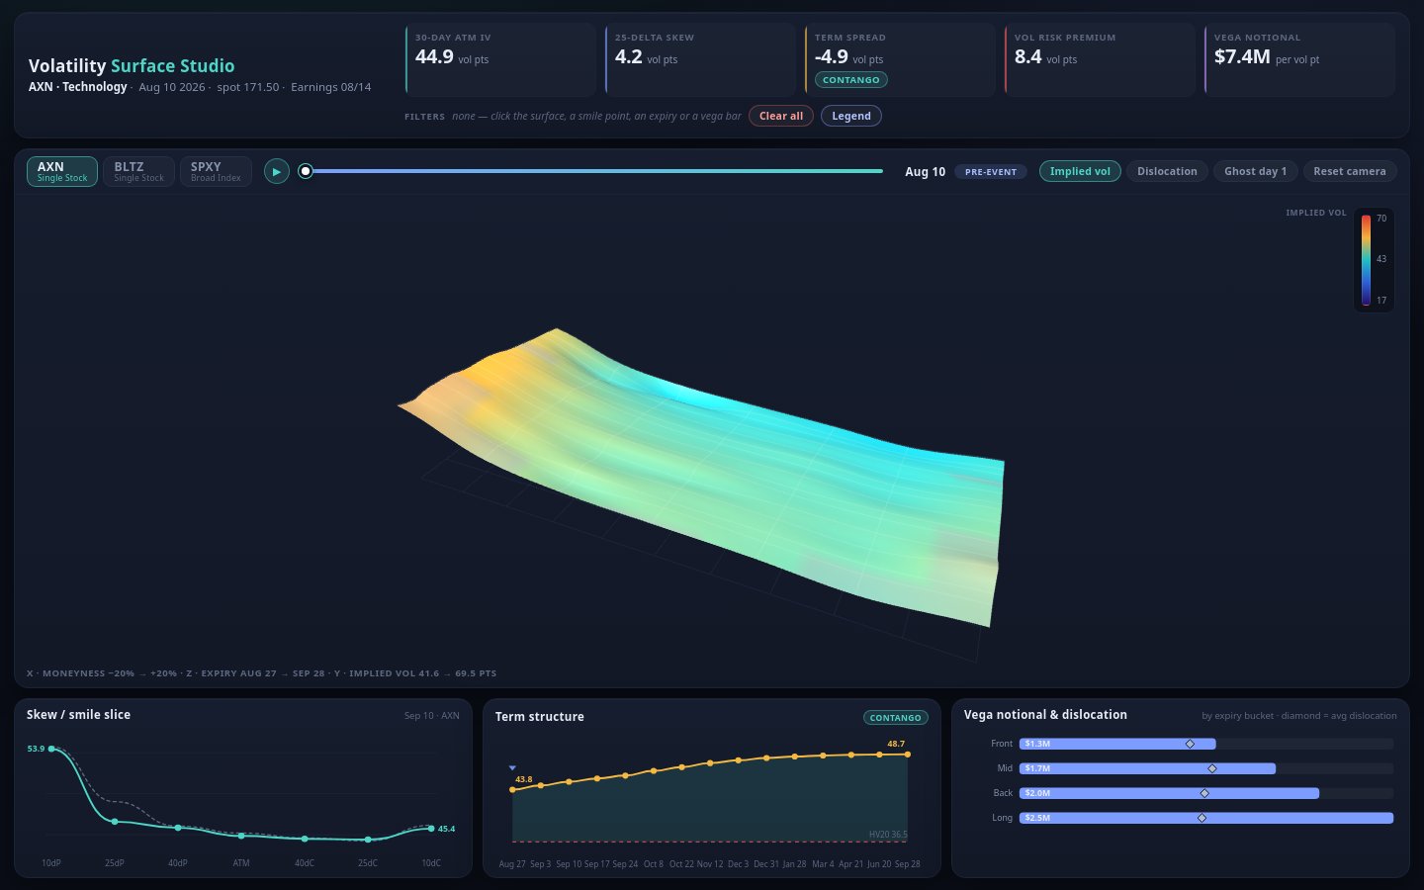Click the dislocation diamond on the Back bar
The image size is (1424, 890).
tap(1204, 793)
